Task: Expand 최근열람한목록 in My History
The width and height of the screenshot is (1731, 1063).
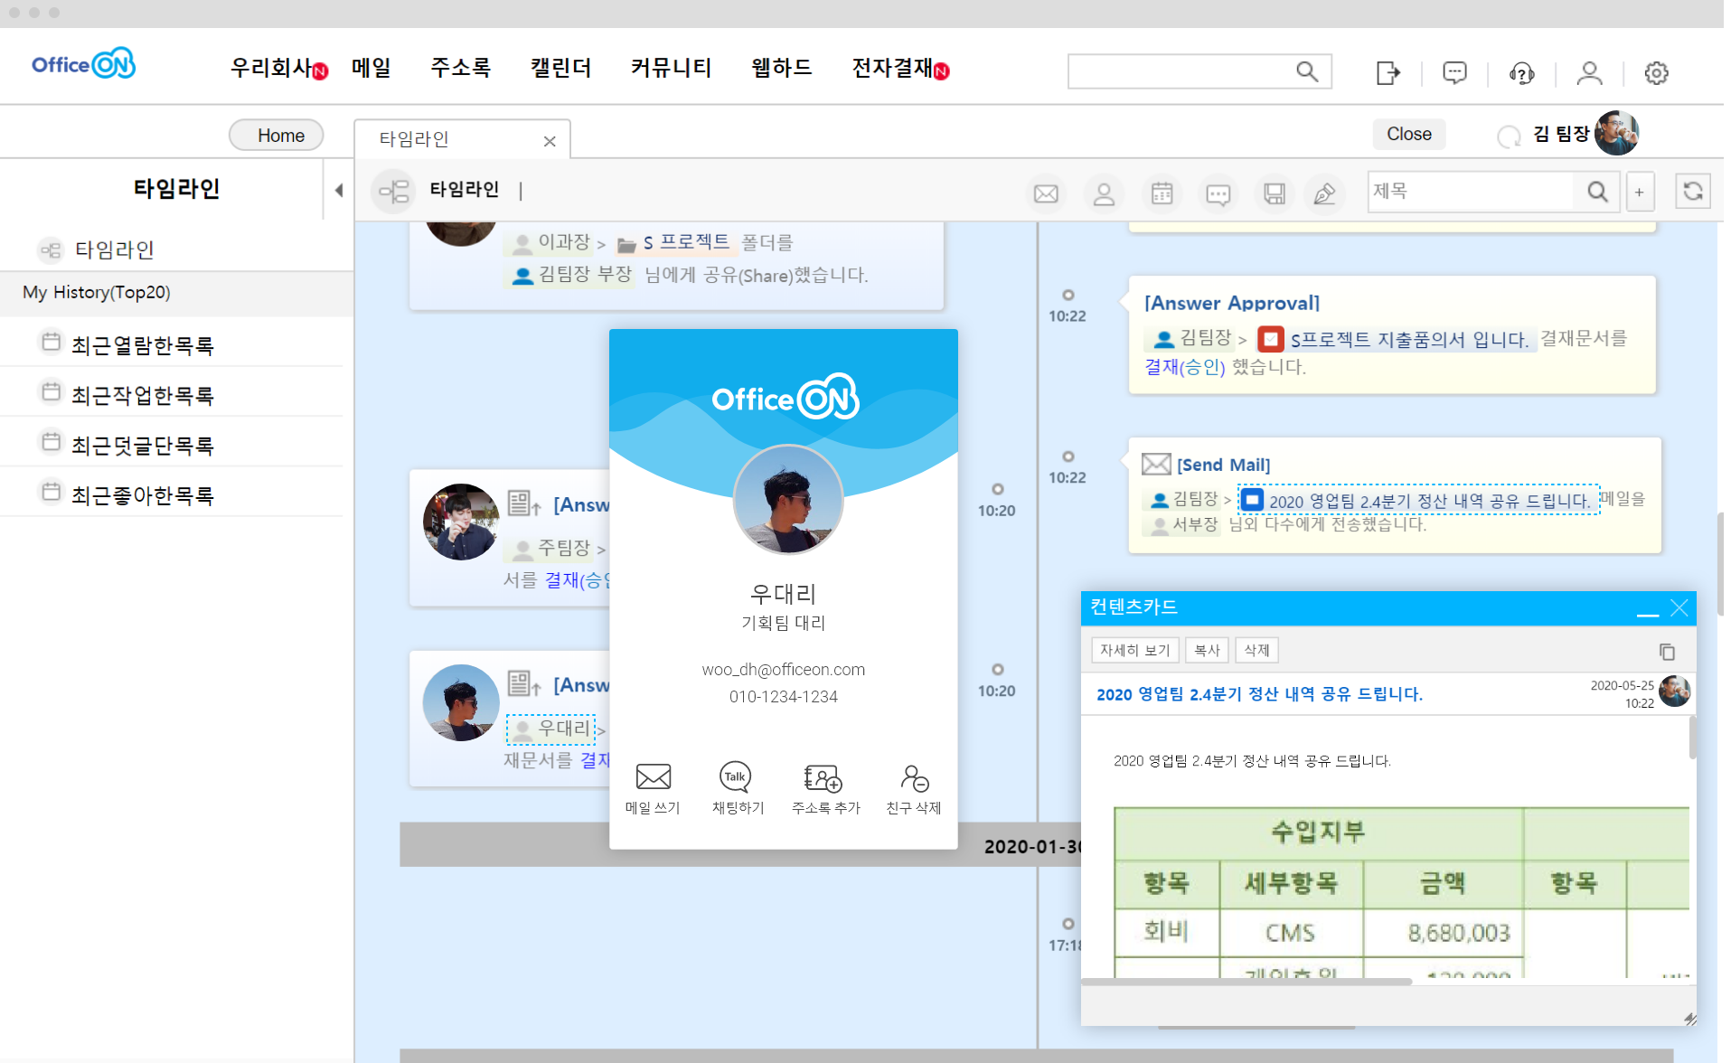Action: (x=142, y=345)
